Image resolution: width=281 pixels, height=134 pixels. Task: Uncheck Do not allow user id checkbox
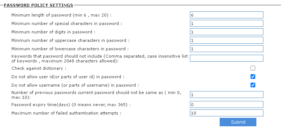[x=253, y=76]
